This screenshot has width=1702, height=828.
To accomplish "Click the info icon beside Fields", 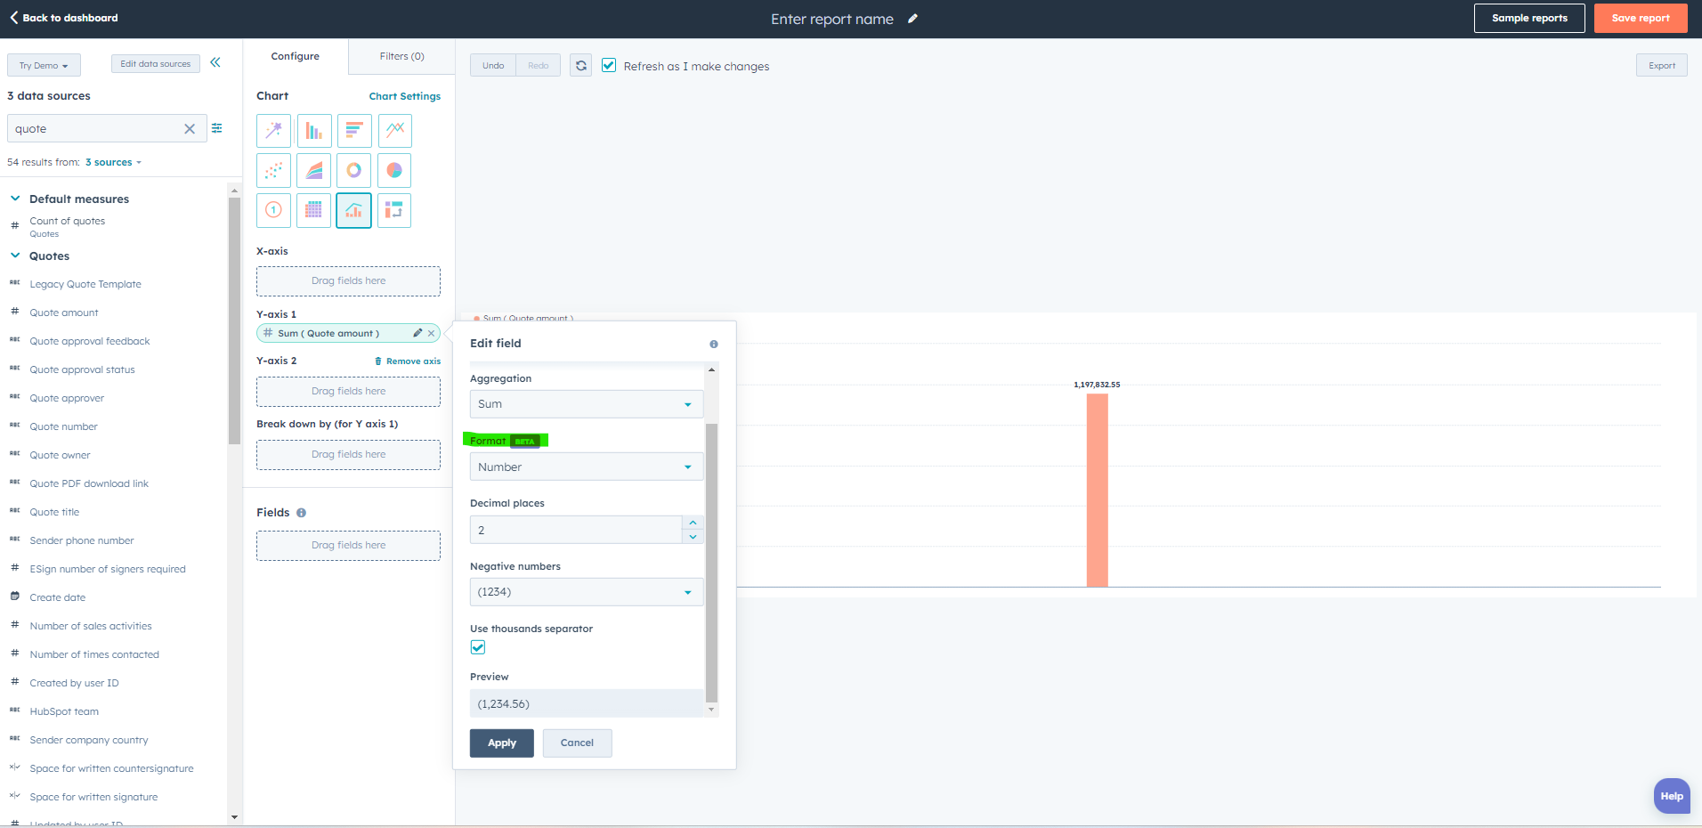I will click(x=302, y=513).
